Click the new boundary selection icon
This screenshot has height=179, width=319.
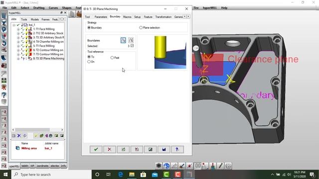(x=123, y=40)
